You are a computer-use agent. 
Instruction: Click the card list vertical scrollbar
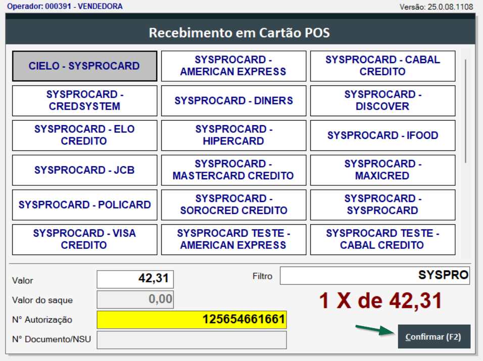pyautogui.click(x=465, y=111)
